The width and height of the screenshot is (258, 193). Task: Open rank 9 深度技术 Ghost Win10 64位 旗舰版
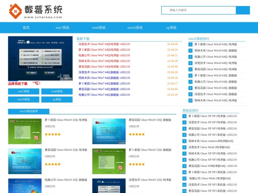[x=216, y=94]
